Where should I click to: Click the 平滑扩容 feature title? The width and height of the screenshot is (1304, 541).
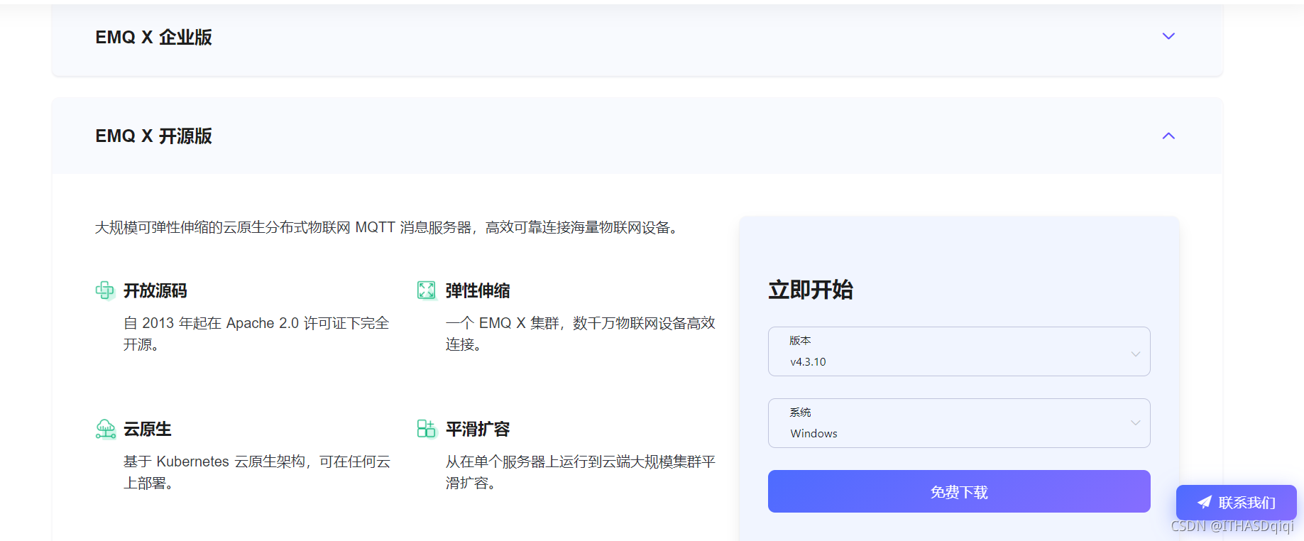pos(478,429)
